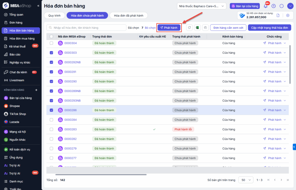
Task: Toggle the select-all header checkbox
Action: [51, 37]
